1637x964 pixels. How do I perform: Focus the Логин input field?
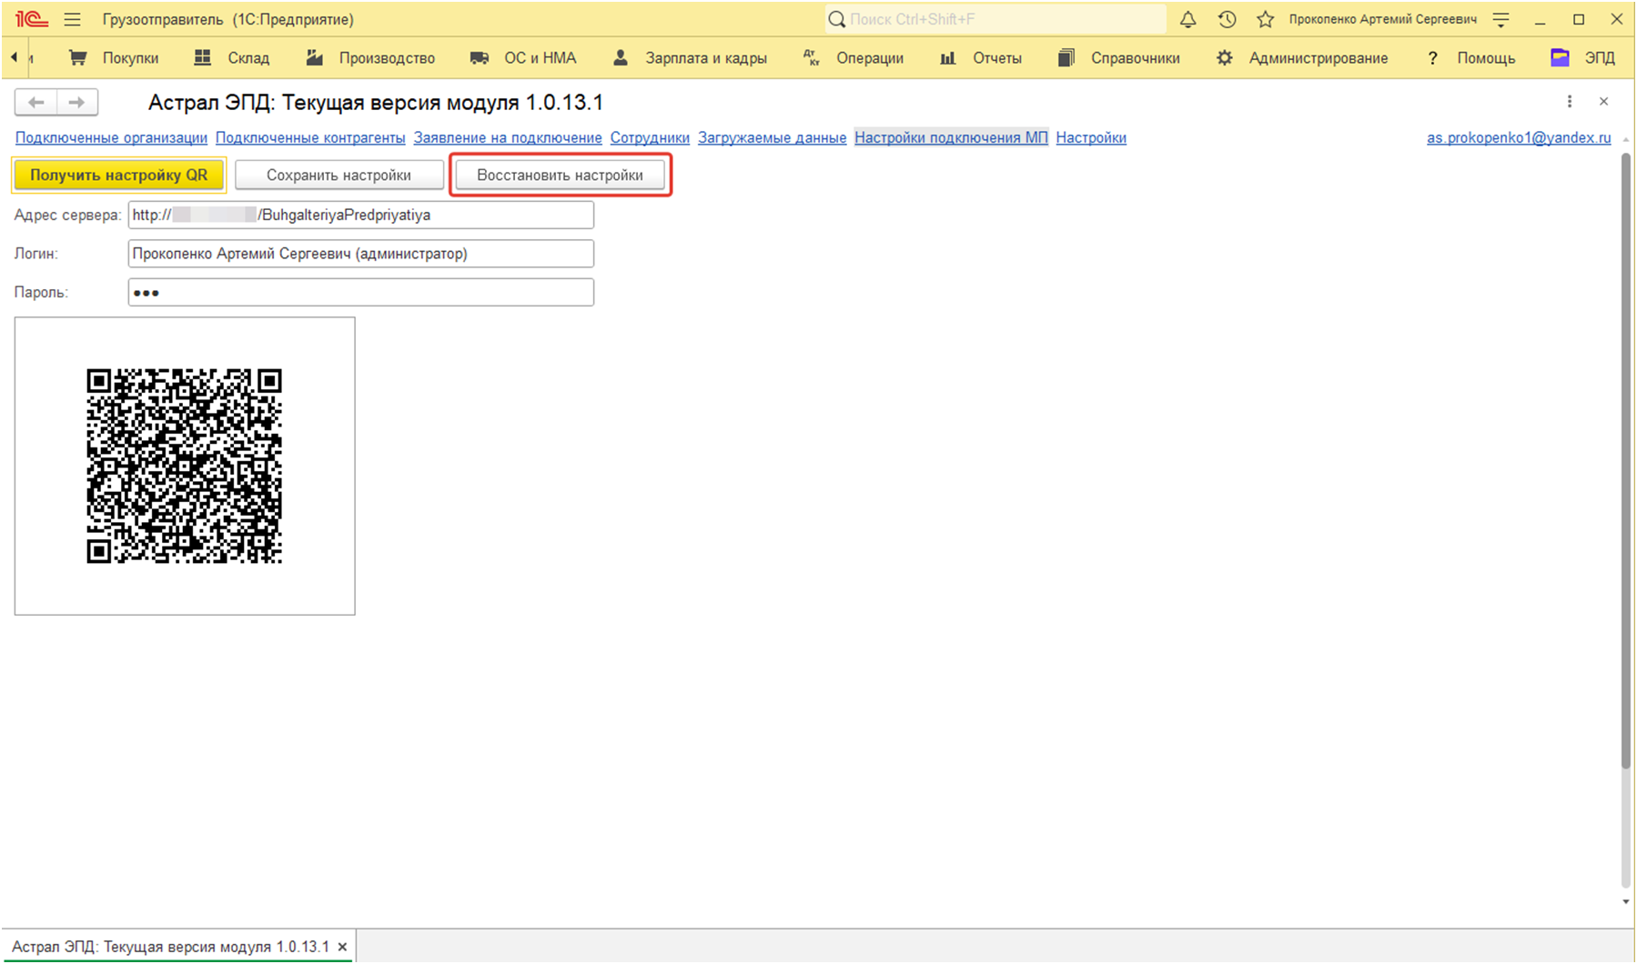point(360,253)
